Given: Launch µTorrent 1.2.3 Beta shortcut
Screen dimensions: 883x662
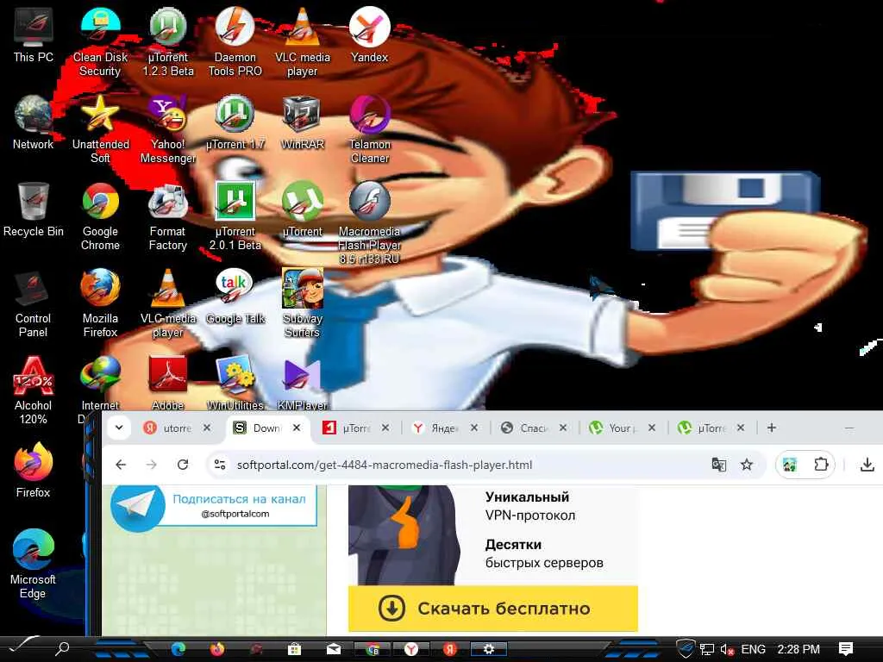Looking at the screenshot, I should [168, 42].
